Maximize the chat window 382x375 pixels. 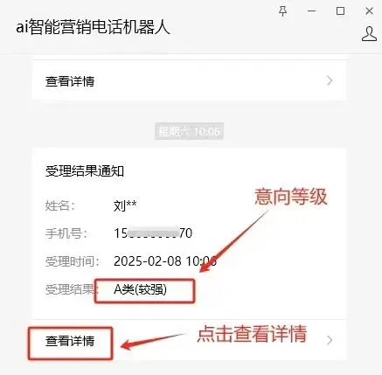pos(340,11)
